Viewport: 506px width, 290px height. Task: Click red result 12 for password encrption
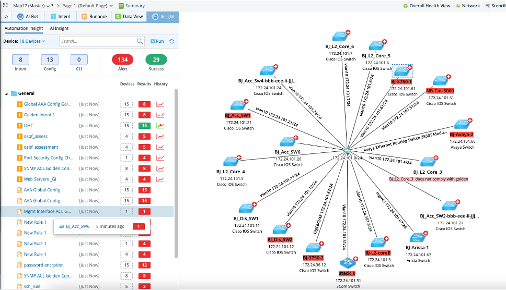(x=144, y=265)
